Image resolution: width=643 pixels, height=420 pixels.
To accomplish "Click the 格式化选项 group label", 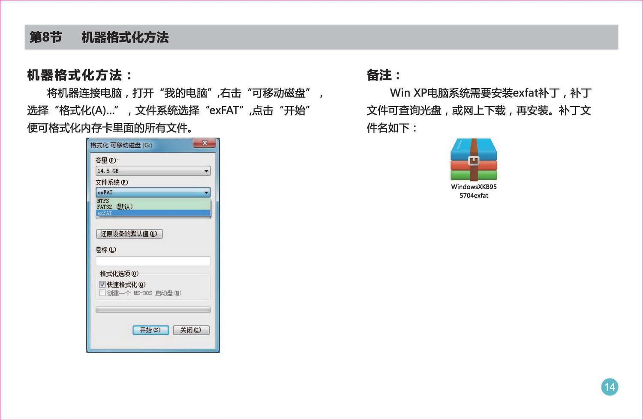I will pos(119,274).
